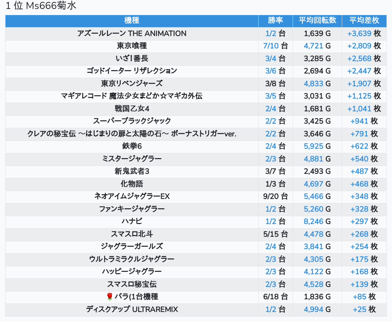Click the rose icon beside バラ(1台機種

pos(110,297)
